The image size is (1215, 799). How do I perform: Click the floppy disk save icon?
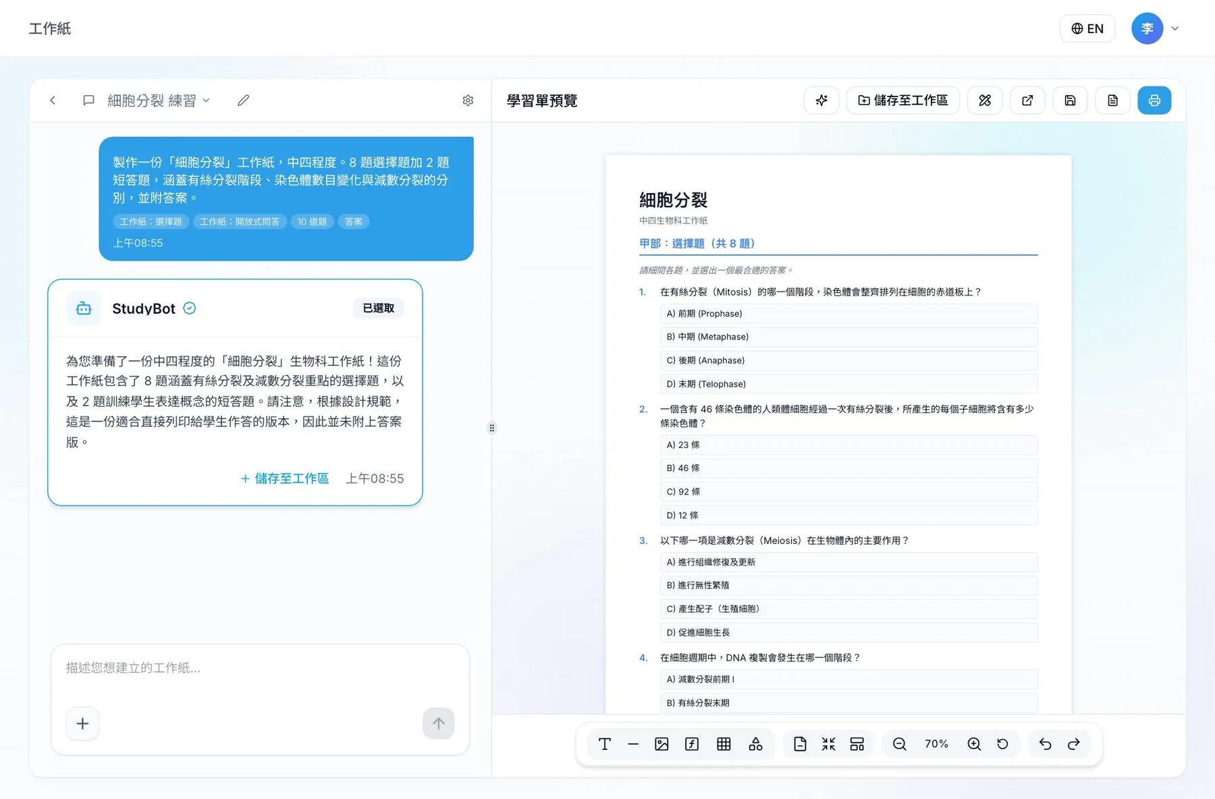[1070, 101]
